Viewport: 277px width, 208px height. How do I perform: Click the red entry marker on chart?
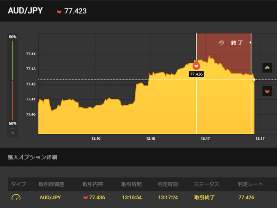pos(196,65)
